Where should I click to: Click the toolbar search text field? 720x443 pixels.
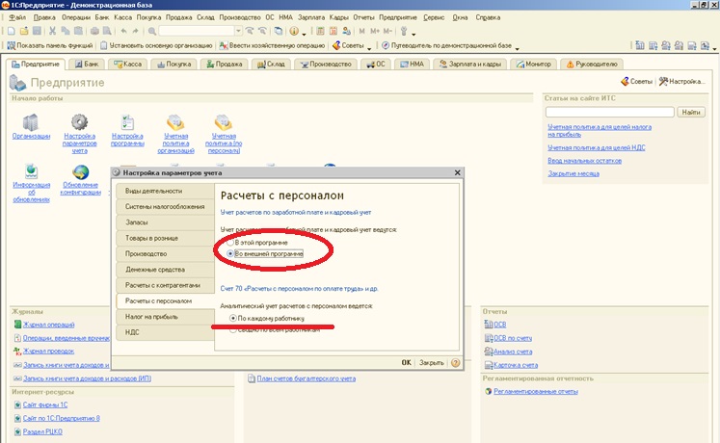click(x=197, y=31)
